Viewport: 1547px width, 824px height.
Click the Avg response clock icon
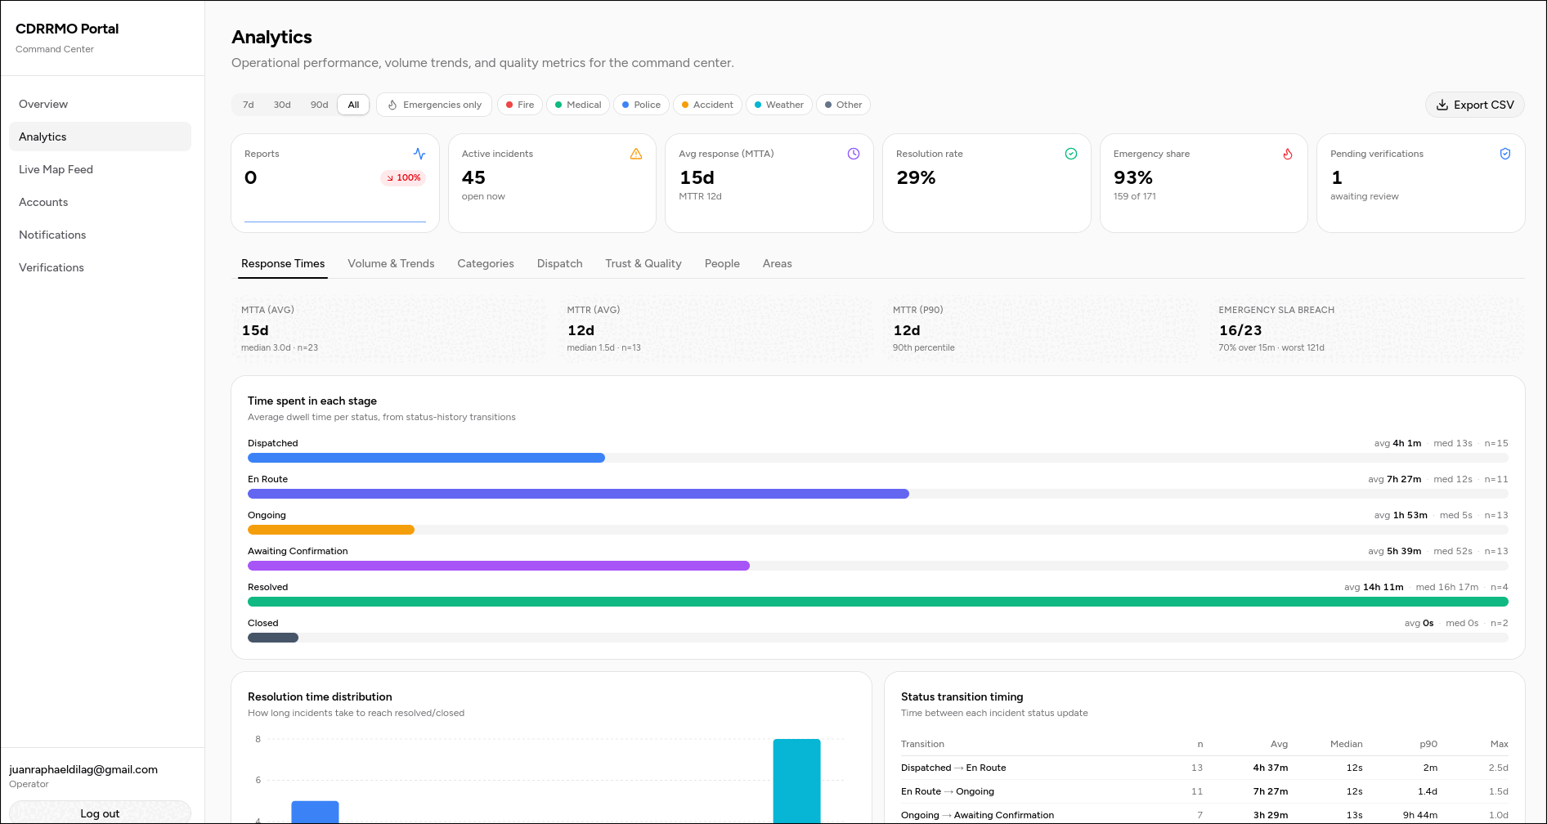[854, 154]
